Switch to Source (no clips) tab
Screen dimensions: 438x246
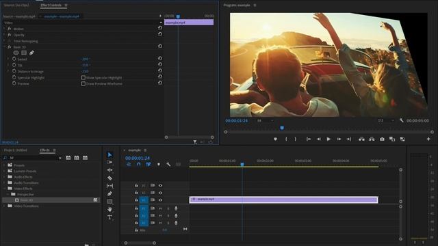tap(16, 5)
